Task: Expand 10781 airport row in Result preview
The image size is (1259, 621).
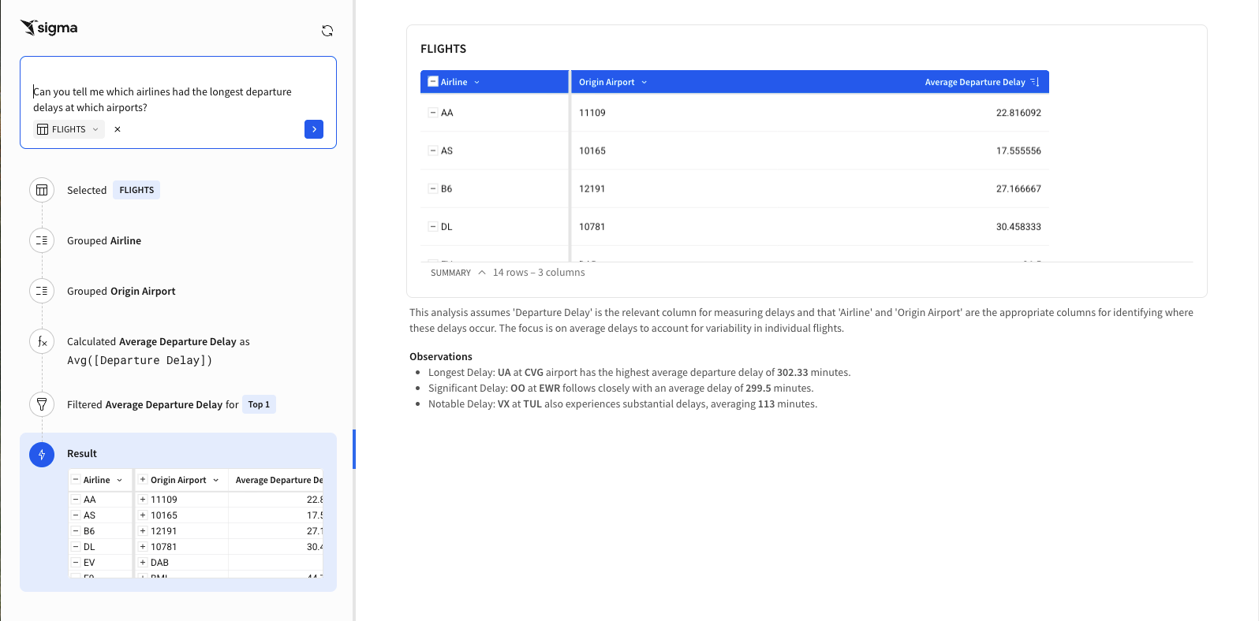Action: coord(143,546)
